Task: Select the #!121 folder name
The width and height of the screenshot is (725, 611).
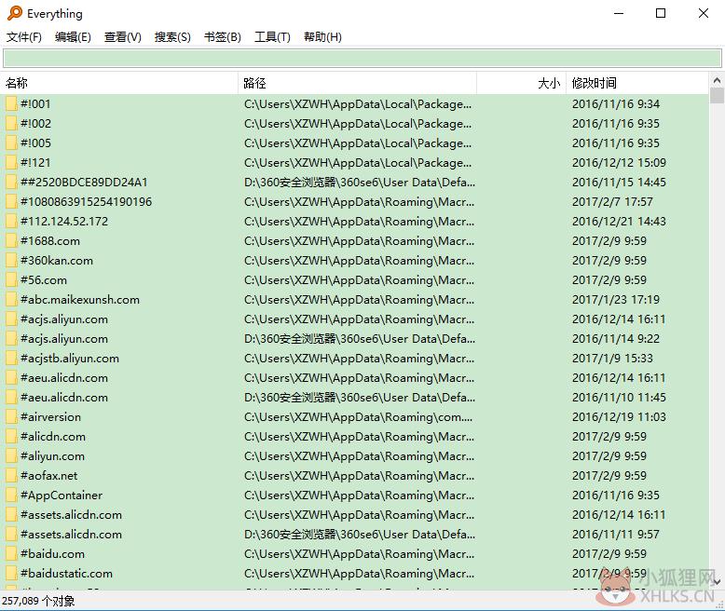Action: [x=35, y=162]
